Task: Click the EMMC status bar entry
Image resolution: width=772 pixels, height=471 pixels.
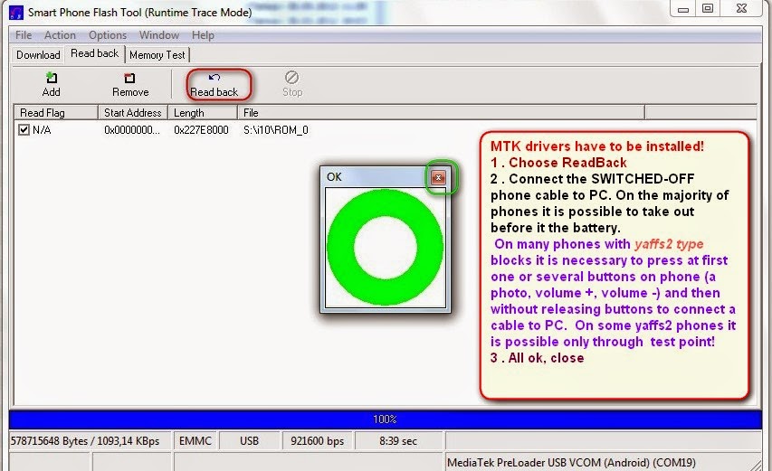Action: [195, 441]
